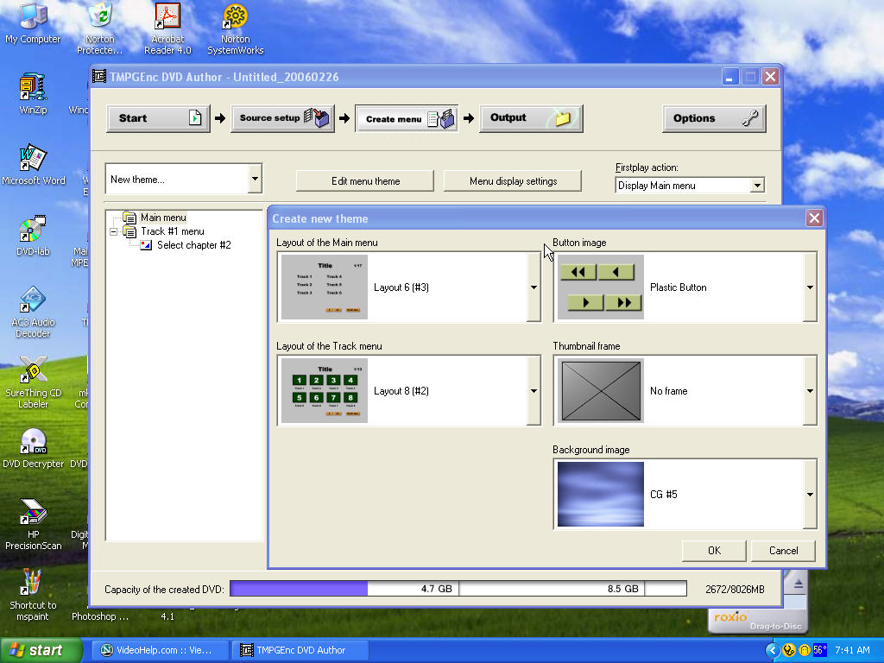The height and width of the screenshot is (663, 884).
Task: Select the DVD-lab desktop shortcut
Action: pos(33,236)
